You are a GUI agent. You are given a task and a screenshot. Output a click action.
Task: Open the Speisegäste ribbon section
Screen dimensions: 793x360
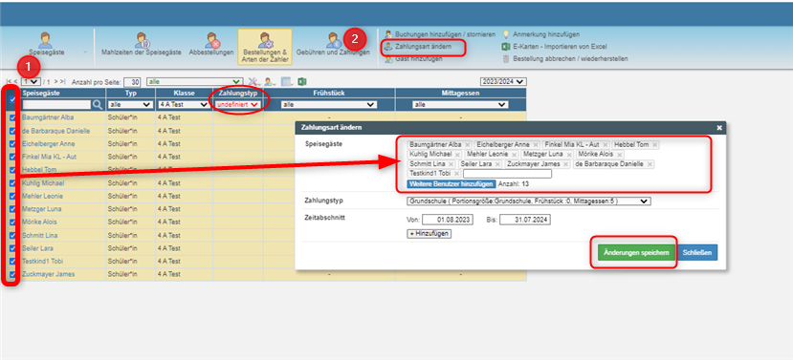[46, 44]
